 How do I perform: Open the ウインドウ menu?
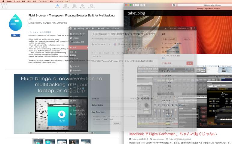59,1
